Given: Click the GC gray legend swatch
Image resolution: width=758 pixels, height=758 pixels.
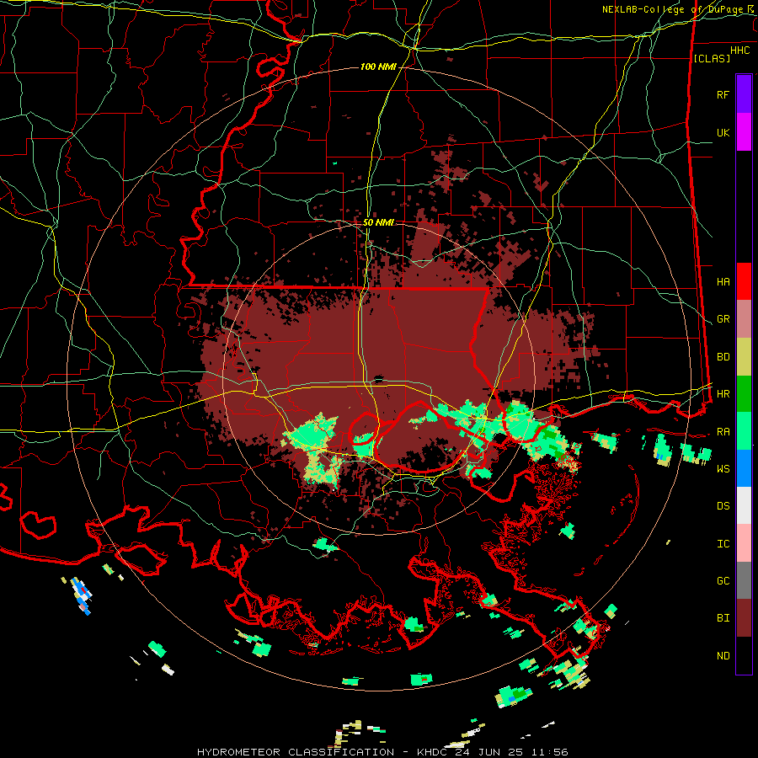Looking at the screenshot, I should coord(744,580).
